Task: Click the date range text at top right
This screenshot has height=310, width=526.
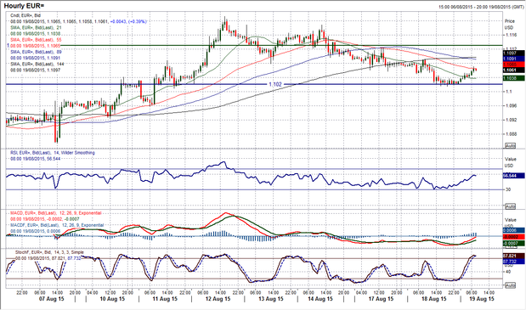Action: click(481, 6)
